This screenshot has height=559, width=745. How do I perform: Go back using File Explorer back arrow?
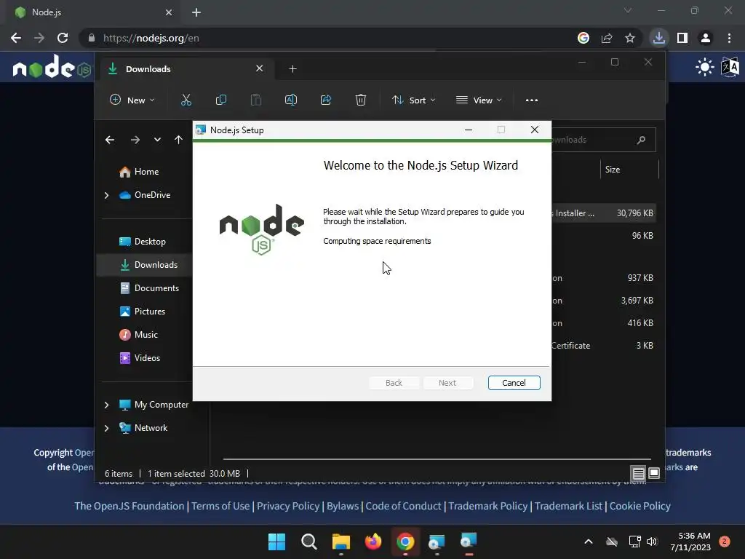[x=110, y=140]
